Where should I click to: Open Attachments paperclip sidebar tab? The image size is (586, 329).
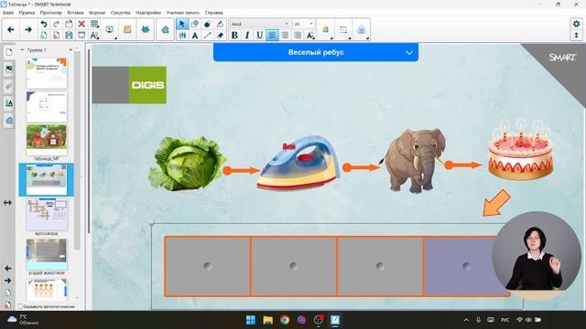9,86
